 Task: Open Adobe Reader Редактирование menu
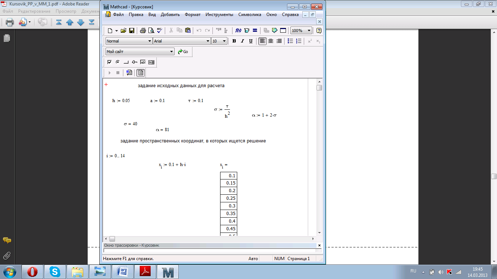click(35, 11)
